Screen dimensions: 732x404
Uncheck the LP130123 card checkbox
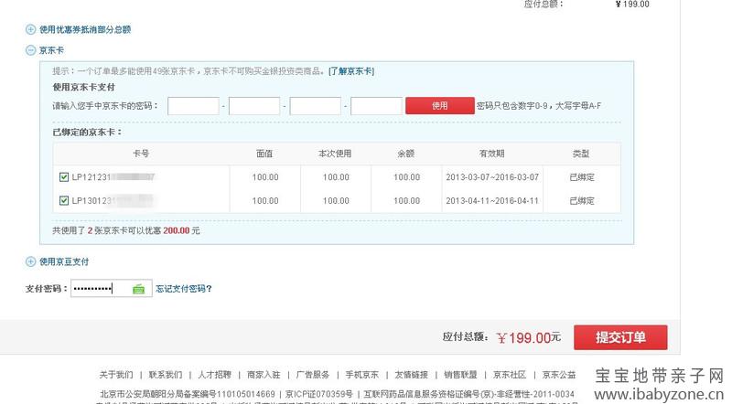click(x=64, y=200)
